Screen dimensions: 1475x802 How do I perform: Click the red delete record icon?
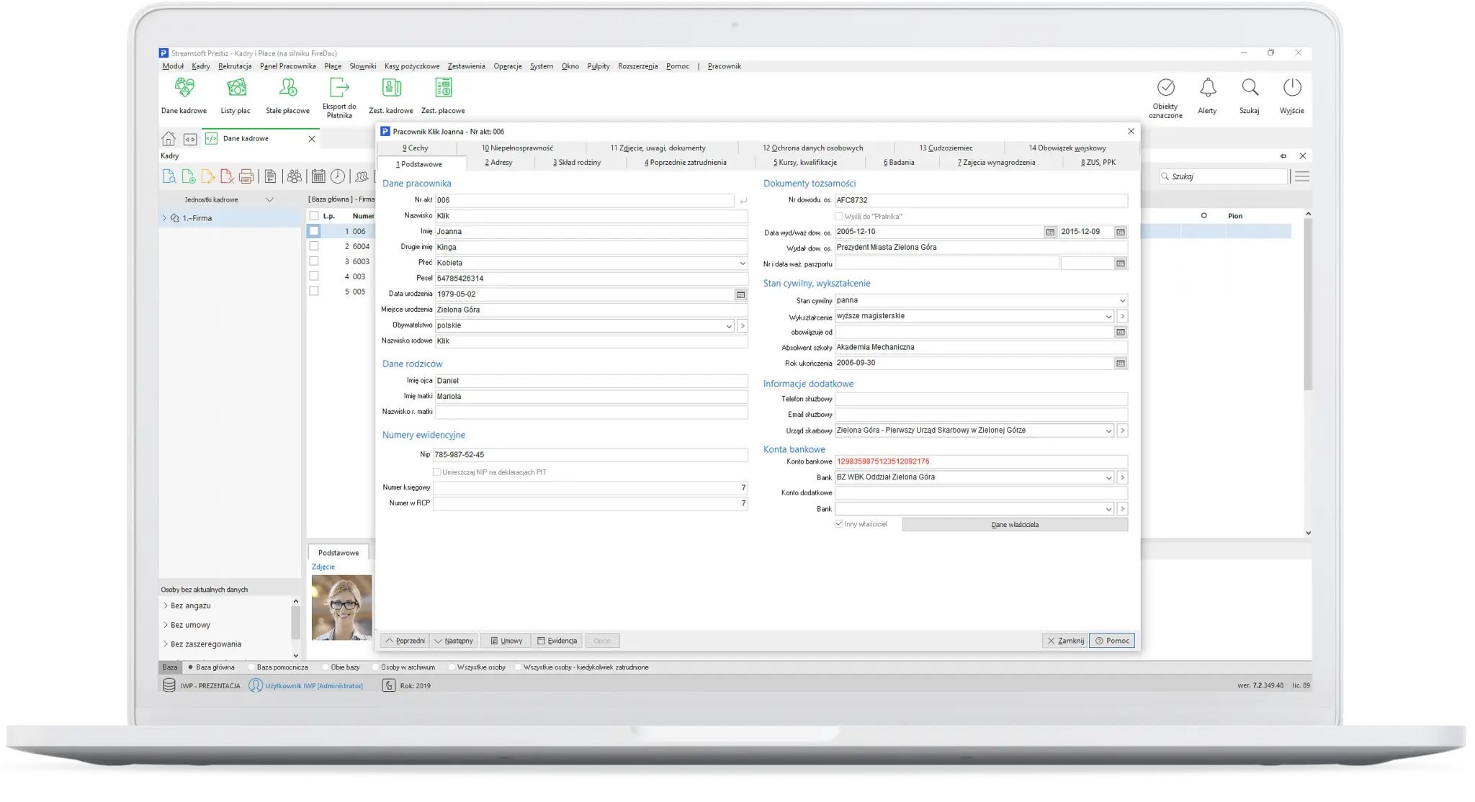[x=226, y=176]
